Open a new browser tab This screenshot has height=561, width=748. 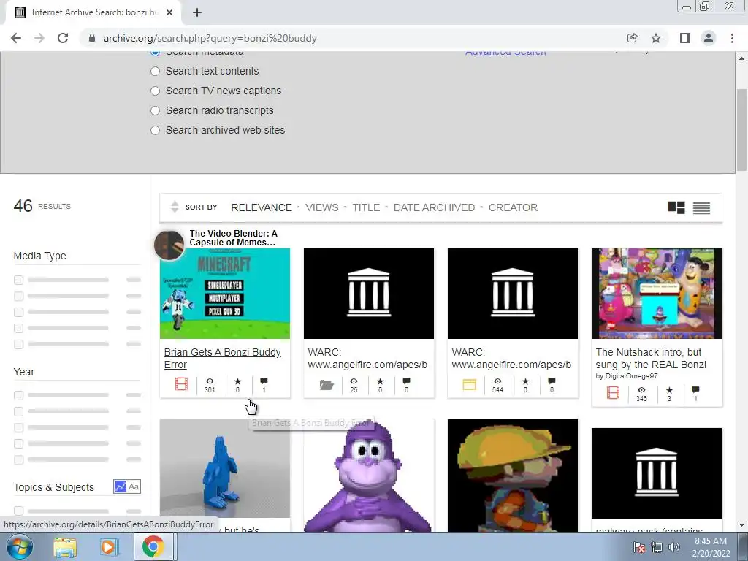pyautogui.click(x=197, y=12)
